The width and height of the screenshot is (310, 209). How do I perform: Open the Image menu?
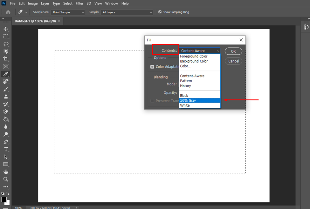click(x=33, y=3)
